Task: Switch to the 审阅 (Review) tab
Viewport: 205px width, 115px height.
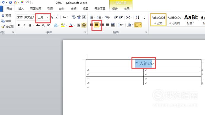Action: point(73,9)
